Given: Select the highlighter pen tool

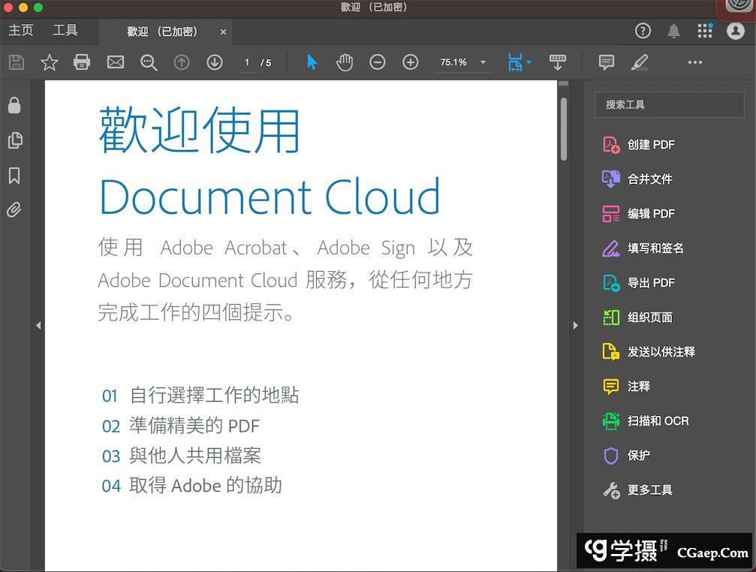Looking at the screenshot, I should point(640,62).
